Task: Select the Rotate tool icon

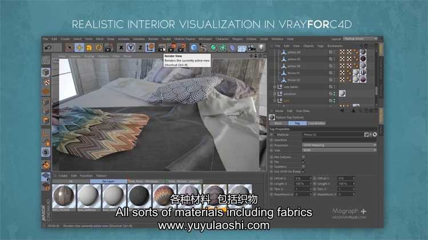Action: (x=99, y=48)
